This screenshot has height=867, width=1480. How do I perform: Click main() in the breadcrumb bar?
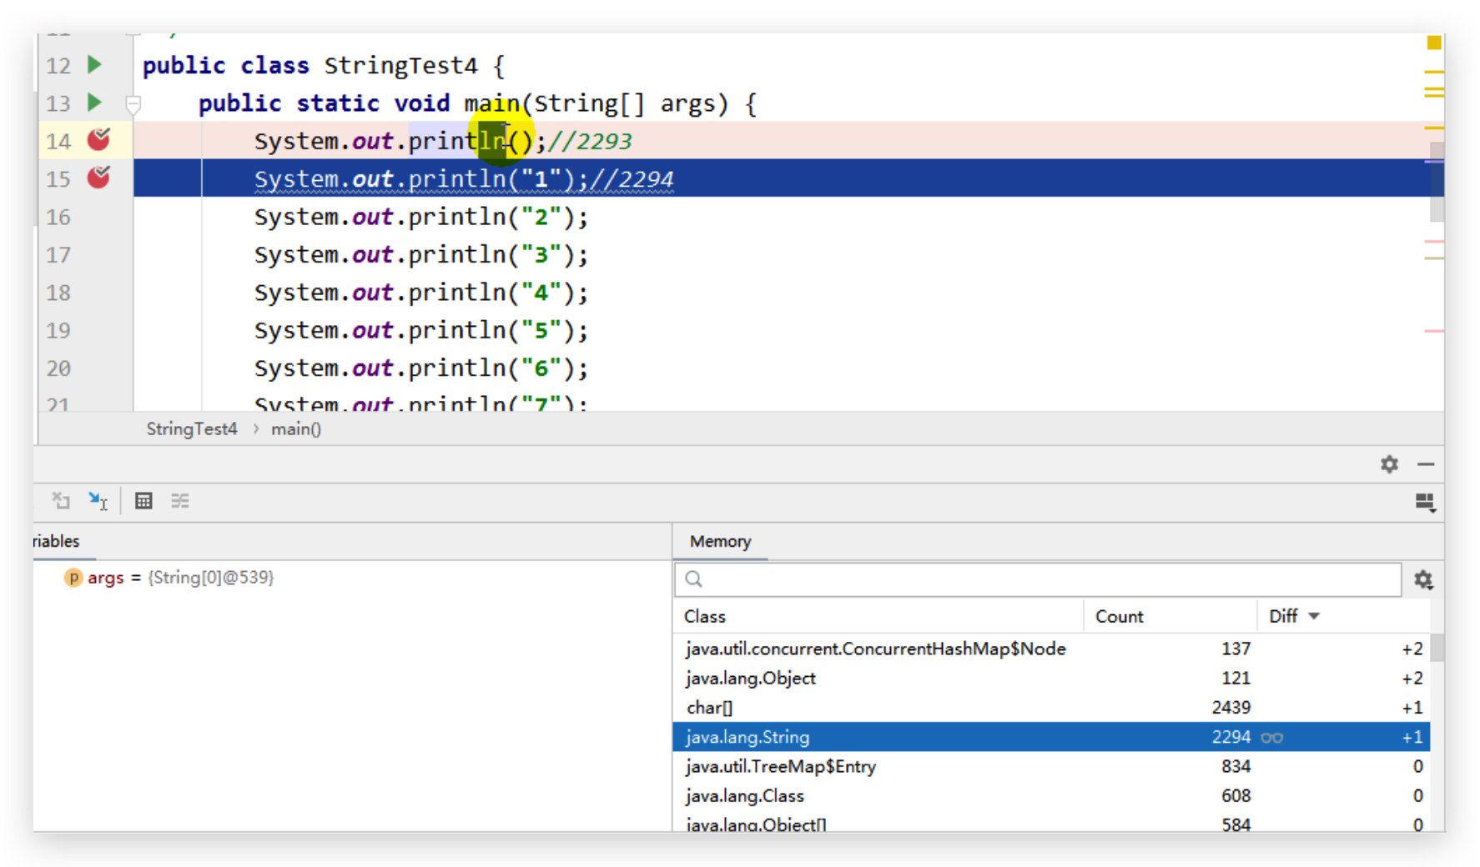tap(295, 429)
